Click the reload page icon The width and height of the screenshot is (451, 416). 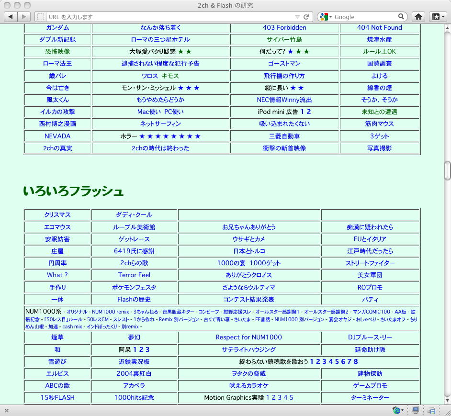tap(306, 17)
